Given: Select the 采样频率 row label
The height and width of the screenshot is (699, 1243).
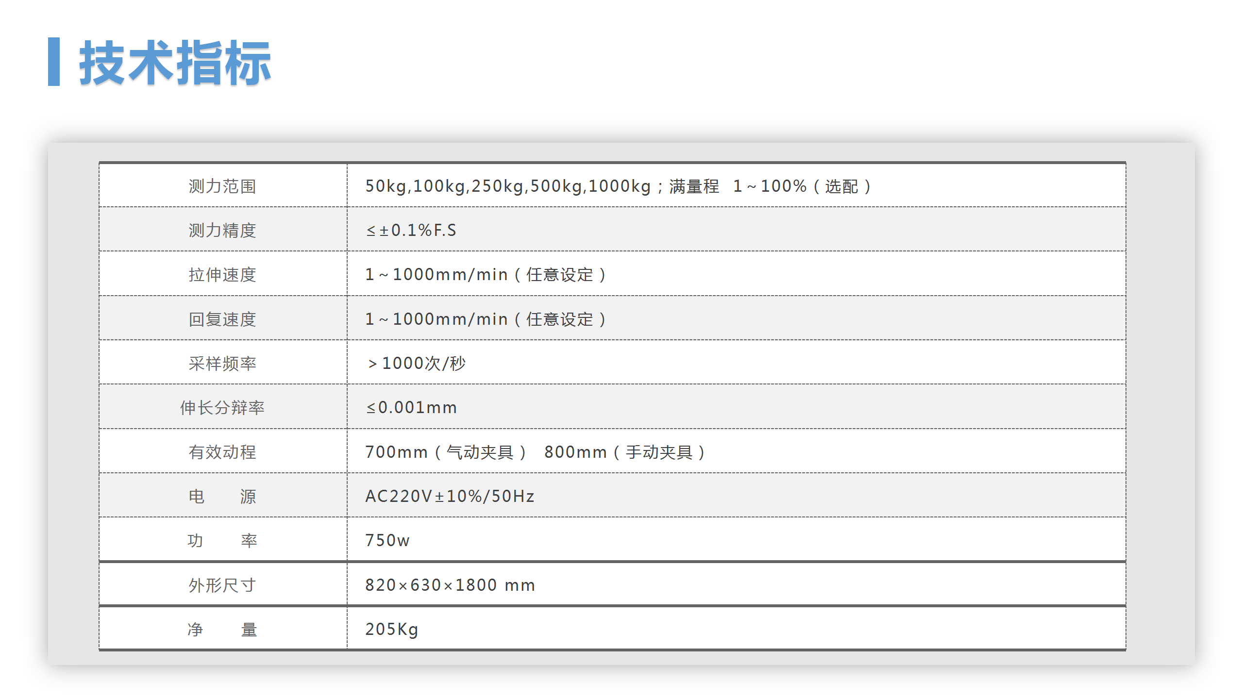Looking at the screenshot, I should pos(222,363).
